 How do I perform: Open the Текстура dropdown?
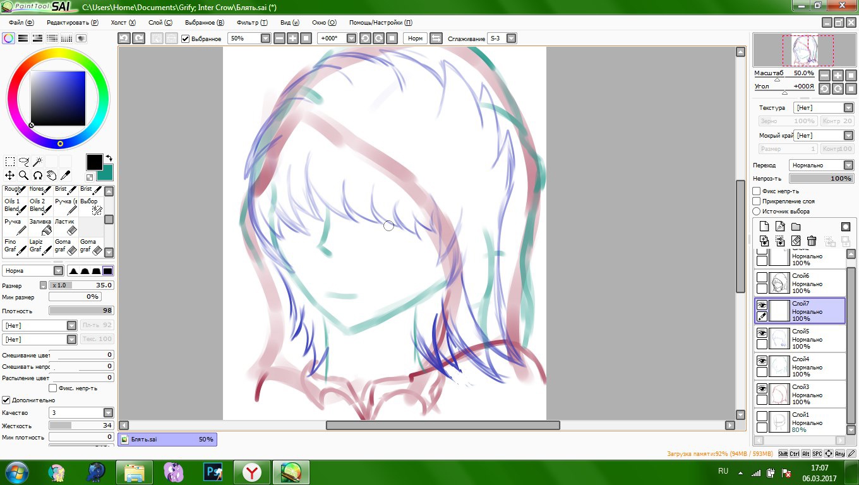click(x=848, y=108)
